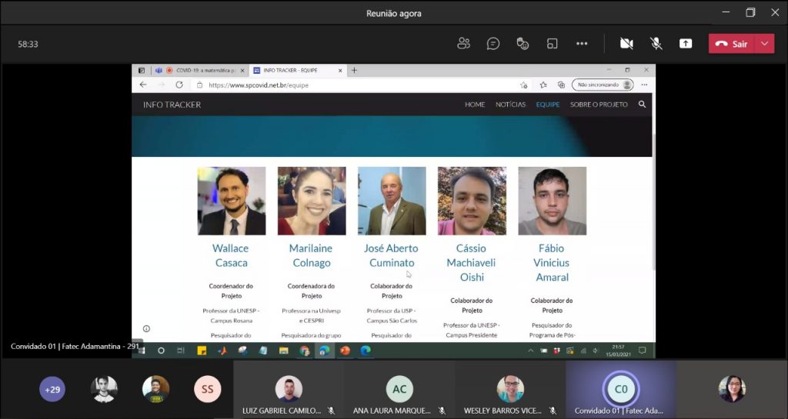Share content in Teams meeting
Screen dimensions: 788x419
[686, 44]
